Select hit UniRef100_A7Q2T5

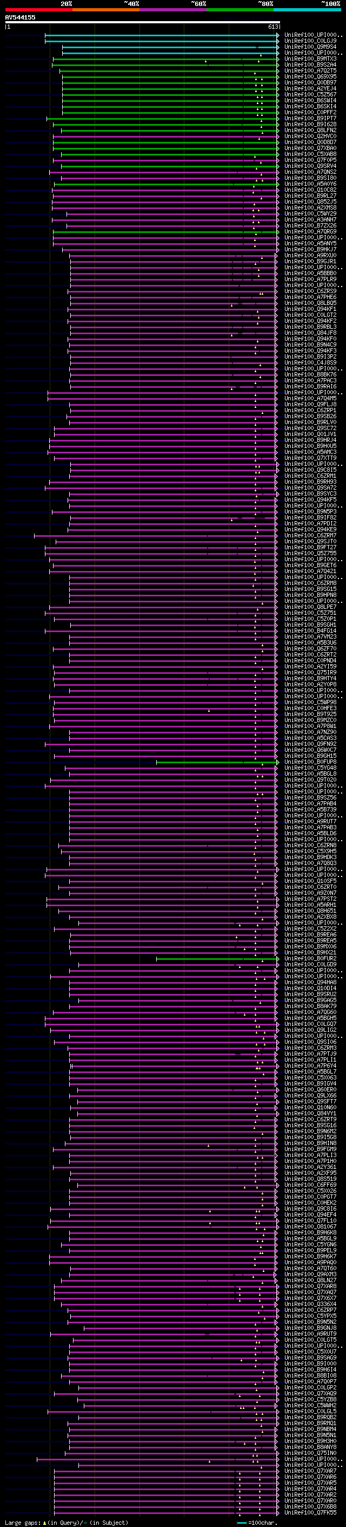point(310,70)
